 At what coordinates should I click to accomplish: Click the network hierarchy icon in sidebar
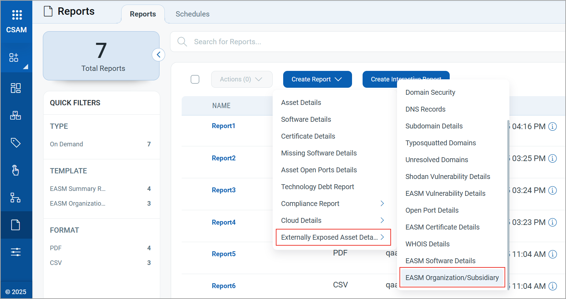pos(16,198)
